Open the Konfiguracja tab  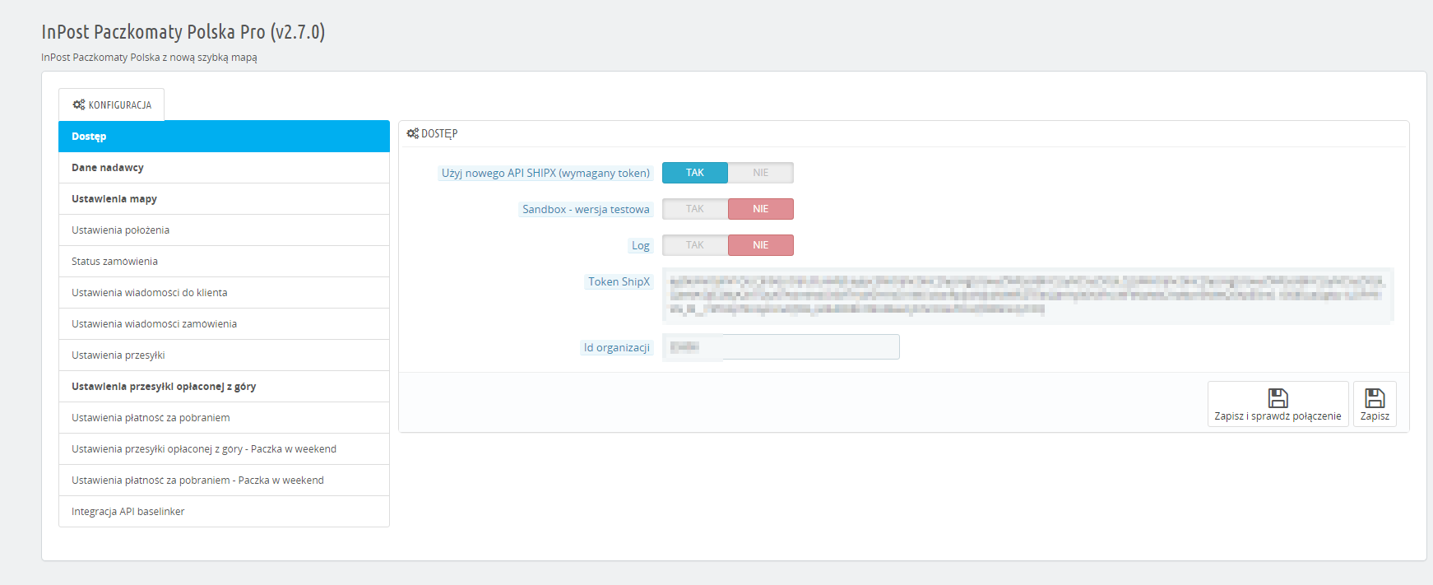[112, 104]
